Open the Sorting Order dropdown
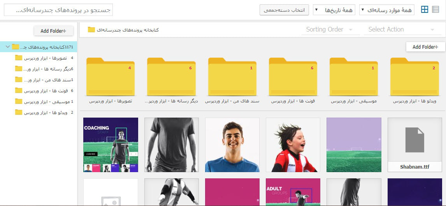The width and height of the screenshot is (446, 206). tap(330, 30)
